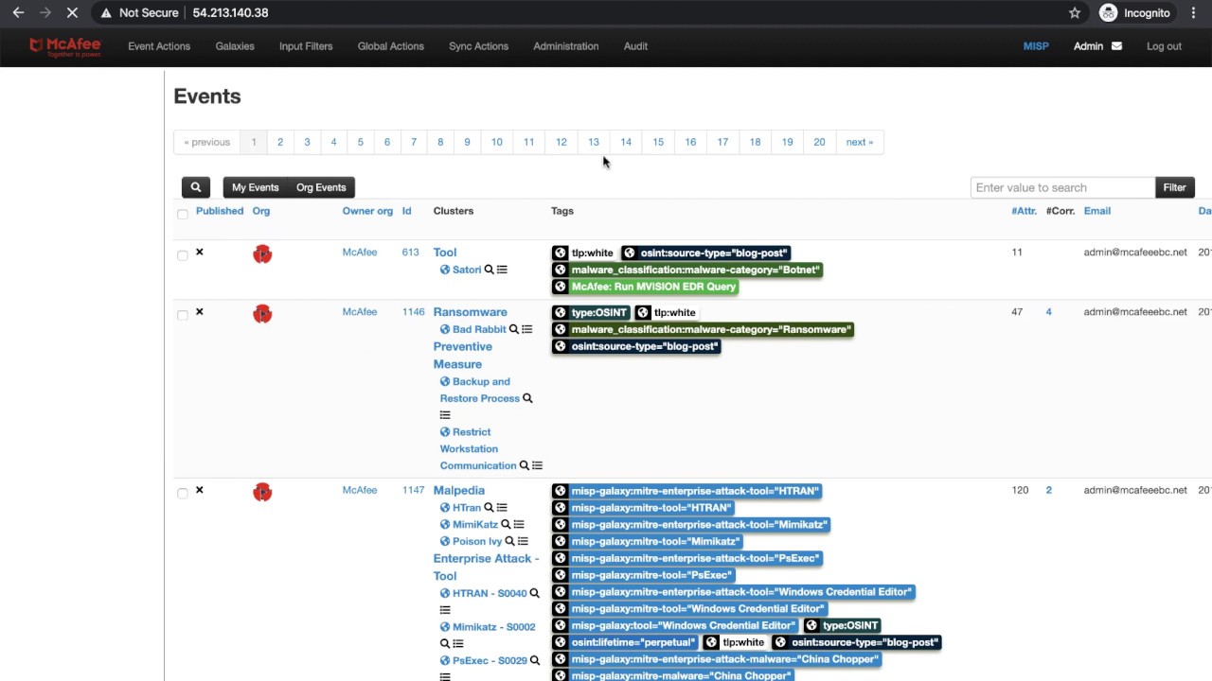
Task: Click the browser address bar URL
Action: pyautogui.click(x=230, y=13)
